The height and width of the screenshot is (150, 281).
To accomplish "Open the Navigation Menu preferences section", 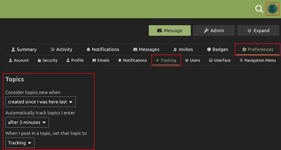I will 258,60.
